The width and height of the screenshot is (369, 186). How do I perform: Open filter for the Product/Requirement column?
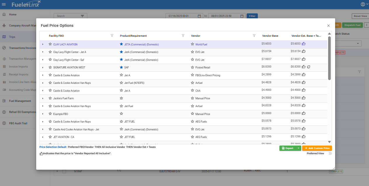click(x=183, y=36)
